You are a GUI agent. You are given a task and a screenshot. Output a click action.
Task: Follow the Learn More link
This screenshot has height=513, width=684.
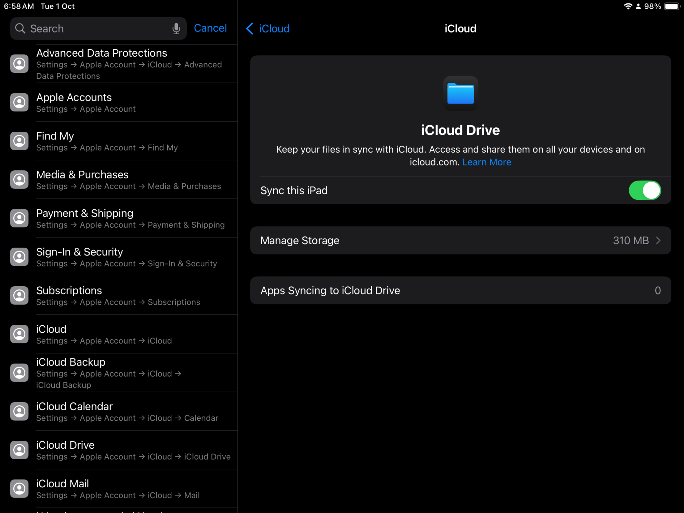(x=487, y=162)
